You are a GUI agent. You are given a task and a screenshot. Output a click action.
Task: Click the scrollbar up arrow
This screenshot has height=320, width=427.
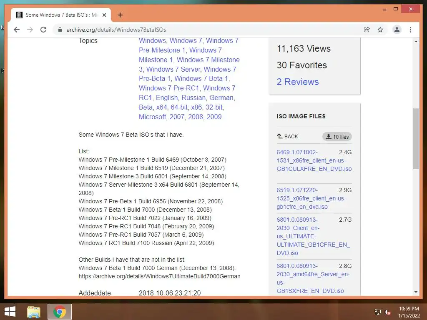[416, 41]
